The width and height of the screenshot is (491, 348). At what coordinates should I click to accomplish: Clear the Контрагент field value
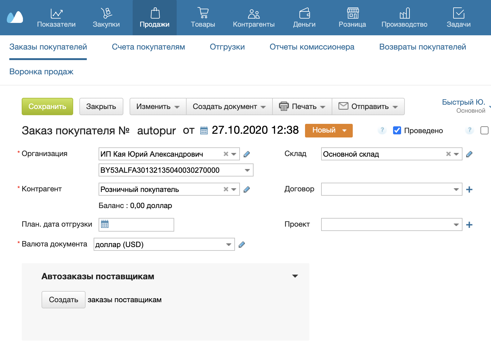click(226, 189)
